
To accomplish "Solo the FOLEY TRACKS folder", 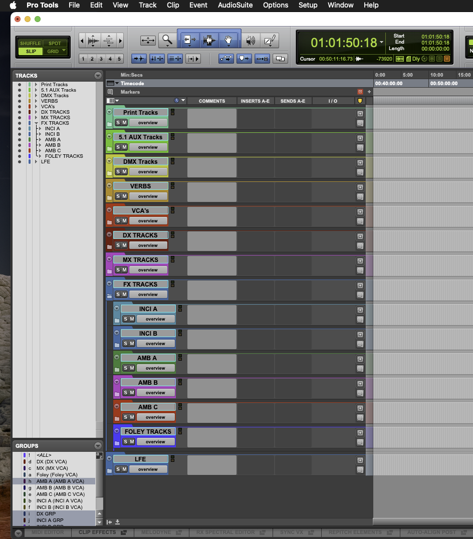I will [125, 441].
